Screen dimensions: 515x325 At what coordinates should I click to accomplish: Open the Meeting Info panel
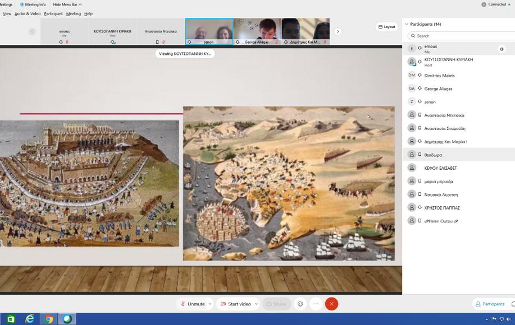pos(33,4)
